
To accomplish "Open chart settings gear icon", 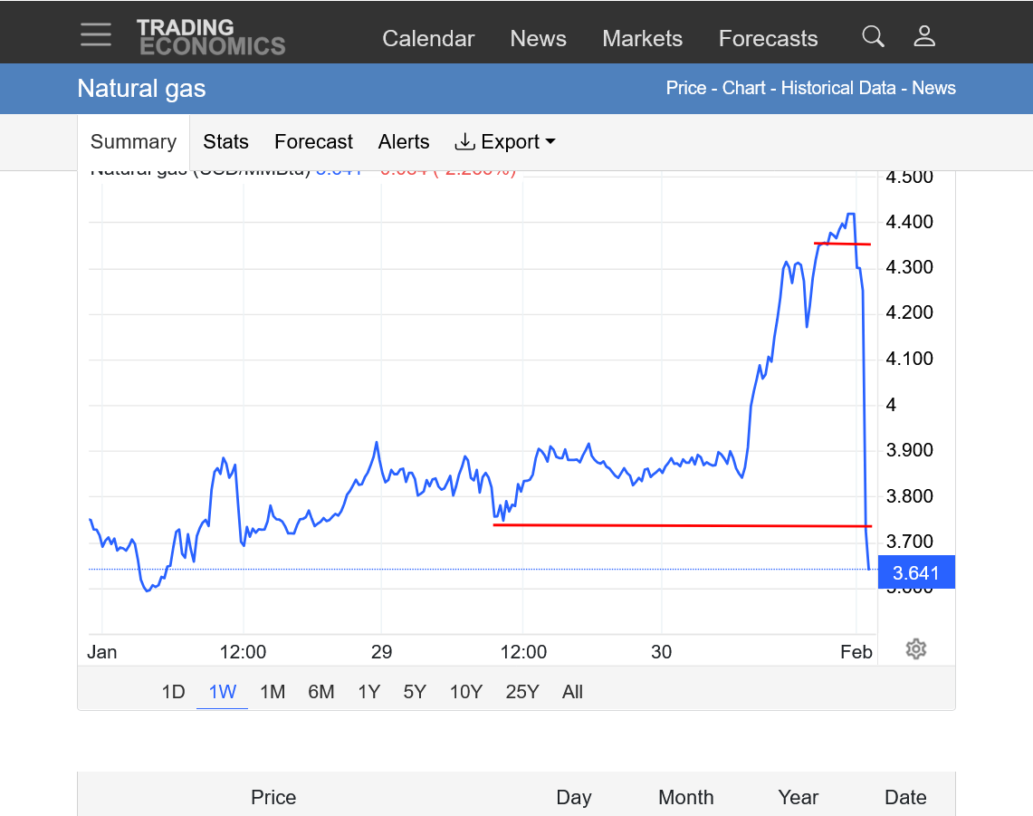I will point(915,648).
